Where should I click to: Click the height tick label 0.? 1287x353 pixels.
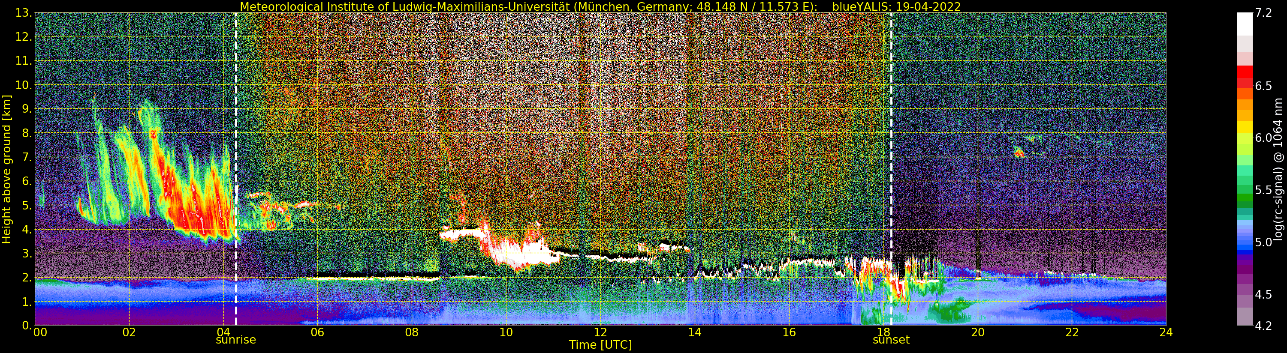point(27,326)
